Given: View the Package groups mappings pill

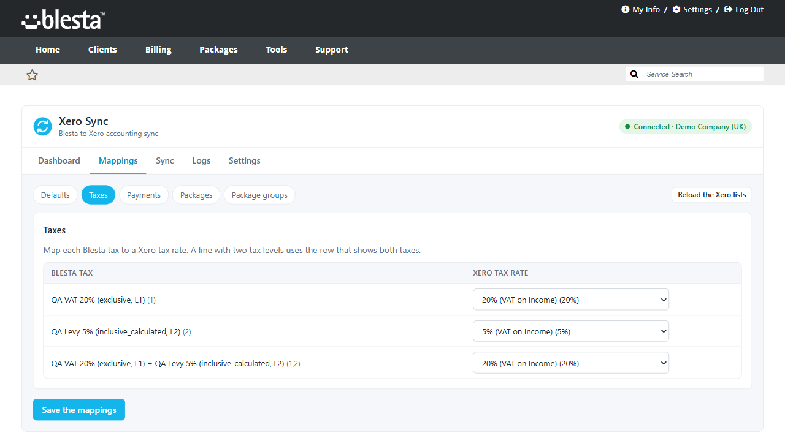Looking at the screenshot, I should pyautogui.click(x=259, y=195).
